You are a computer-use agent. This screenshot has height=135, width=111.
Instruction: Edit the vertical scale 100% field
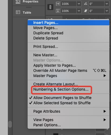[x=68, y=11]
